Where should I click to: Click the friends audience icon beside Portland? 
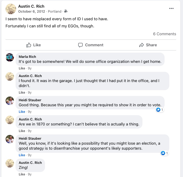tap(66, 12)
